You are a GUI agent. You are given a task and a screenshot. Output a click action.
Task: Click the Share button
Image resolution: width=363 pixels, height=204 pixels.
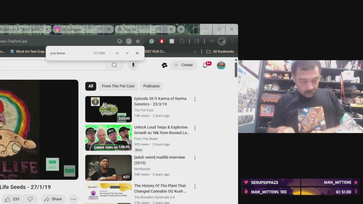point(53,199)
